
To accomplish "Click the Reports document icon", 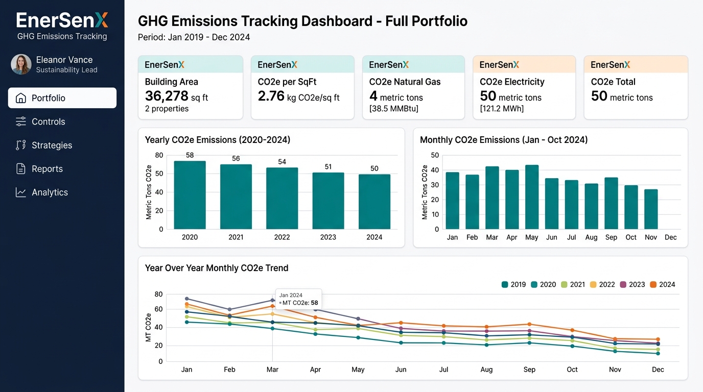I will tap(20, 168).
